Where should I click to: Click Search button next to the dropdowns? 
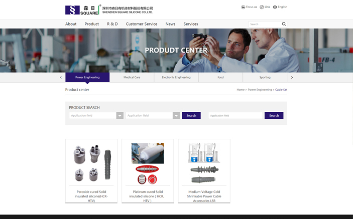click(x=191, y=115)
